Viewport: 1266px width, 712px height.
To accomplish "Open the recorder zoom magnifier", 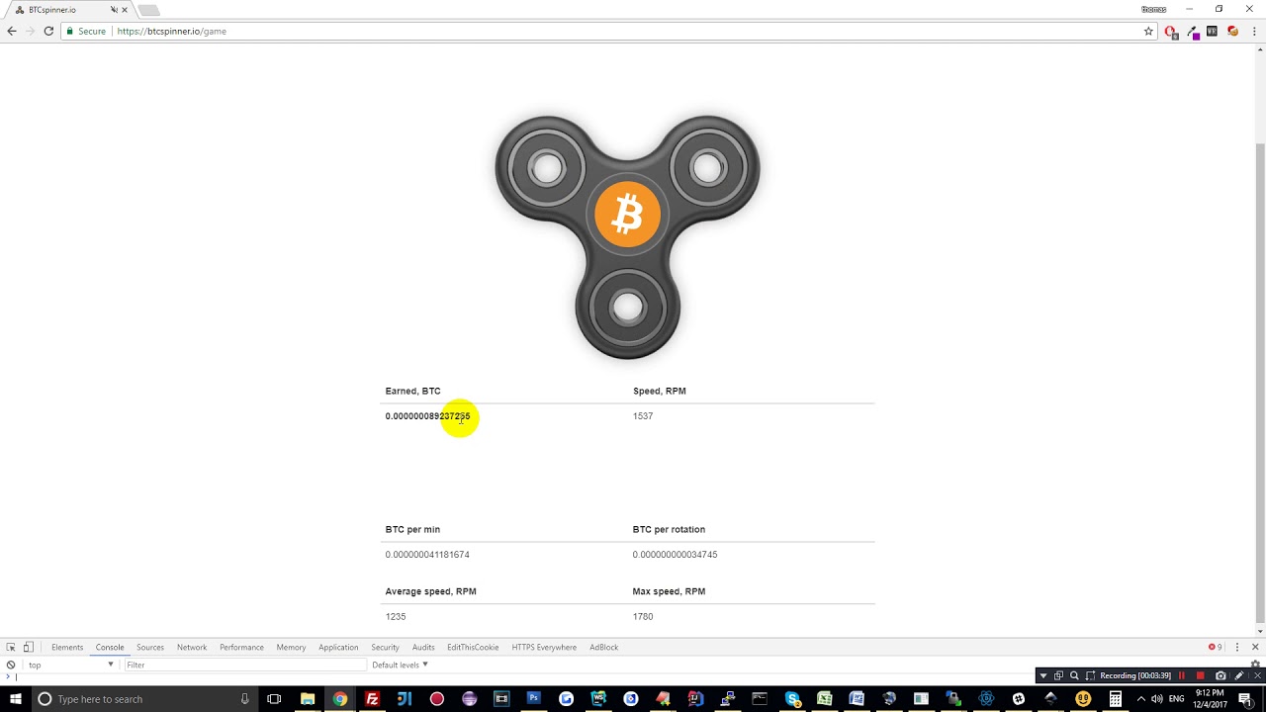I will coord(1074,675).
